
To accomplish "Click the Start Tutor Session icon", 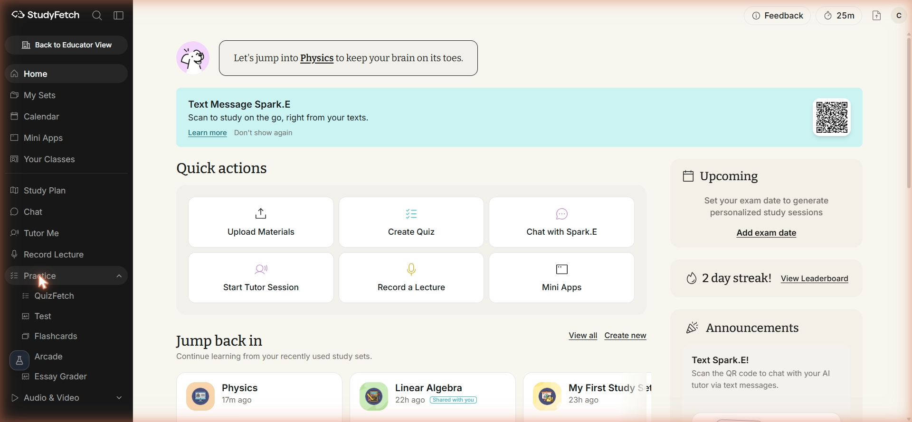I will point(261,269).
